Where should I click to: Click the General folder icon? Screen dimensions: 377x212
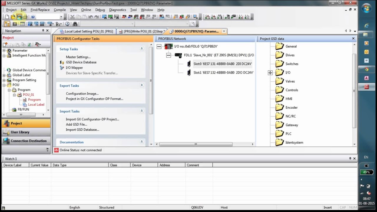coord(280,46)
